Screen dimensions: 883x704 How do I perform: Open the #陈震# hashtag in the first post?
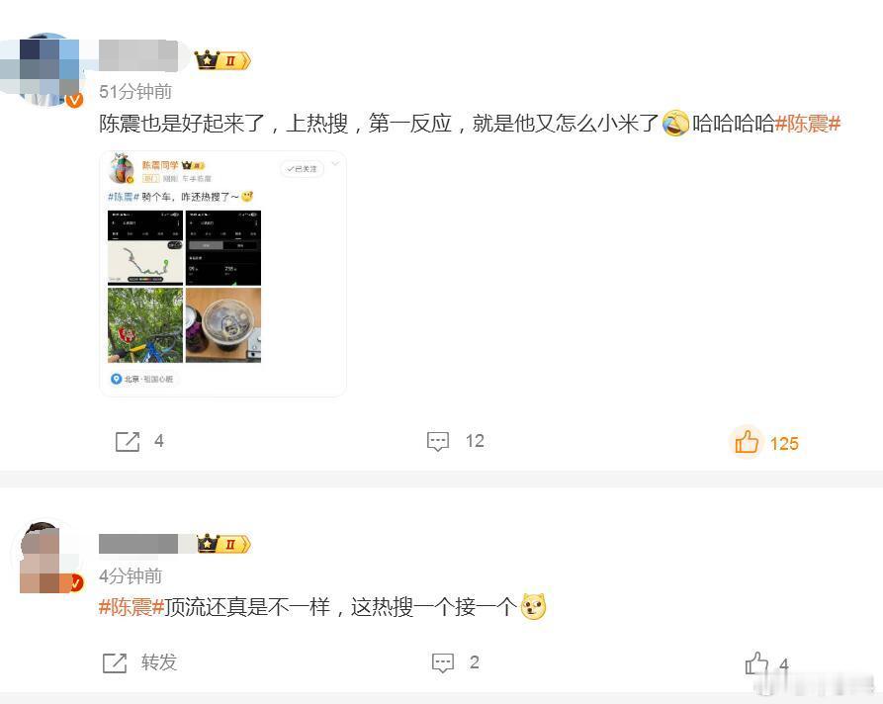tap(808, 124)
